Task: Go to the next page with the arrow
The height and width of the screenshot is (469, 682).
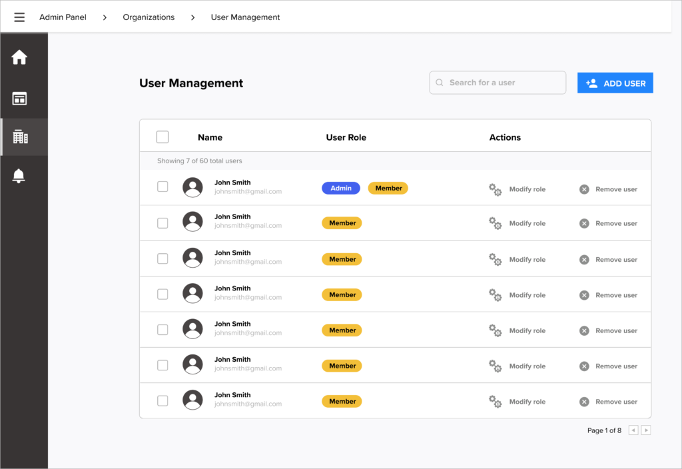Action: click(x=645, y=430)
